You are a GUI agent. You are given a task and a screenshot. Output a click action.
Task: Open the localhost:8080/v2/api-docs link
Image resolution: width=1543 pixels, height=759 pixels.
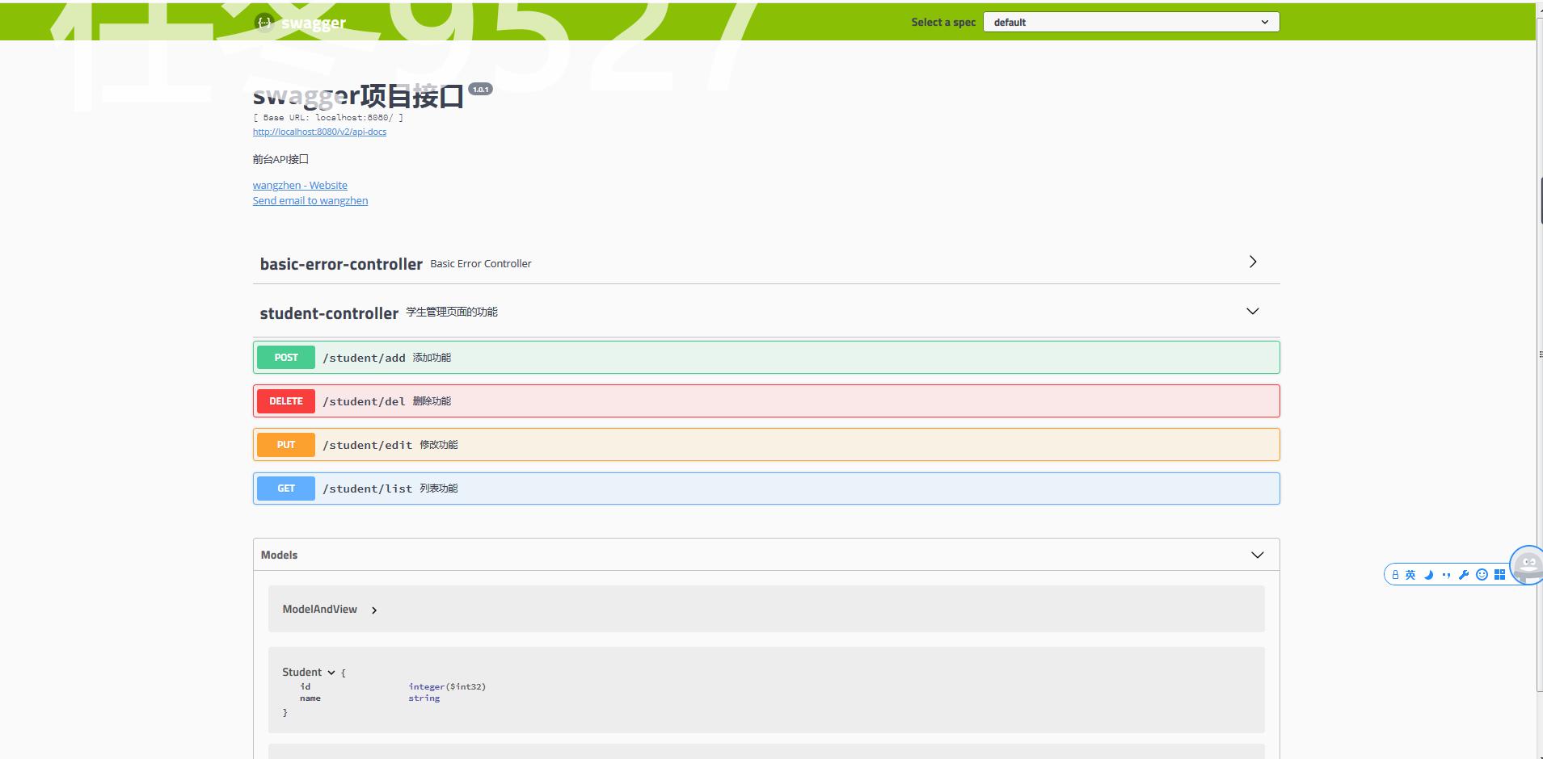[x=319, y=132]
